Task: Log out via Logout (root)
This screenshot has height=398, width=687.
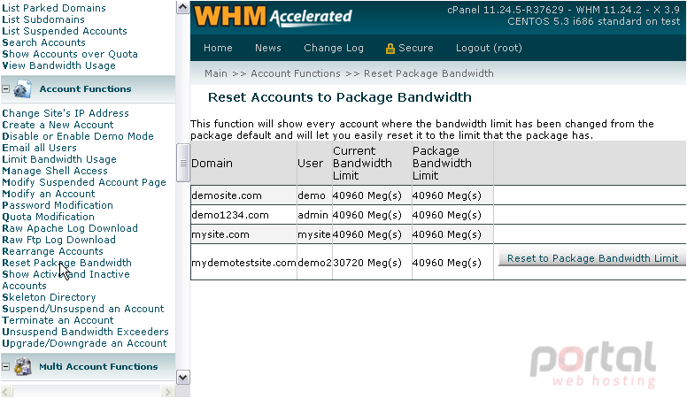Action: (x=489, y=48)
